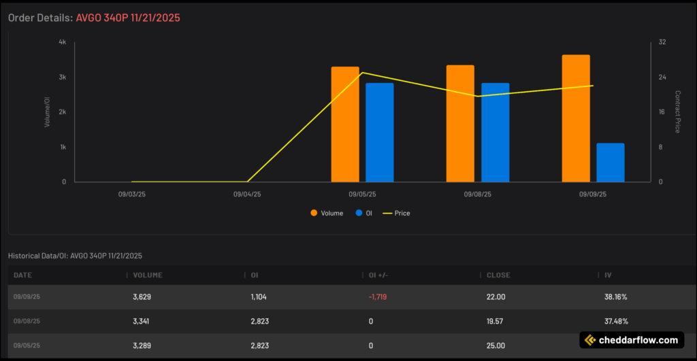This screenshot has height=361, width=697.
Task: Select the 09/09/25 blue OI bar
Action: tap(611, 162)
